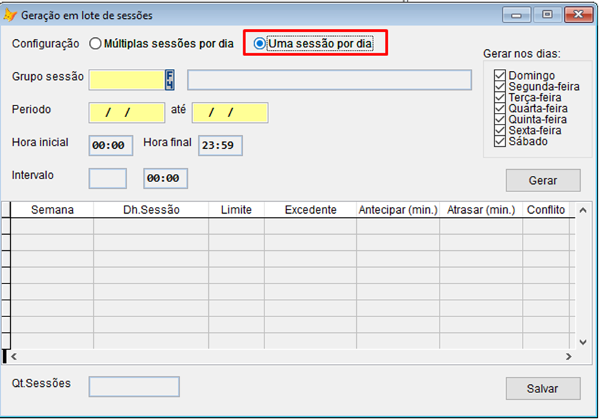Viewport: 599px width, 420px height.
Task: Click the grid scroll left arrow
Action: pos(14,356)
